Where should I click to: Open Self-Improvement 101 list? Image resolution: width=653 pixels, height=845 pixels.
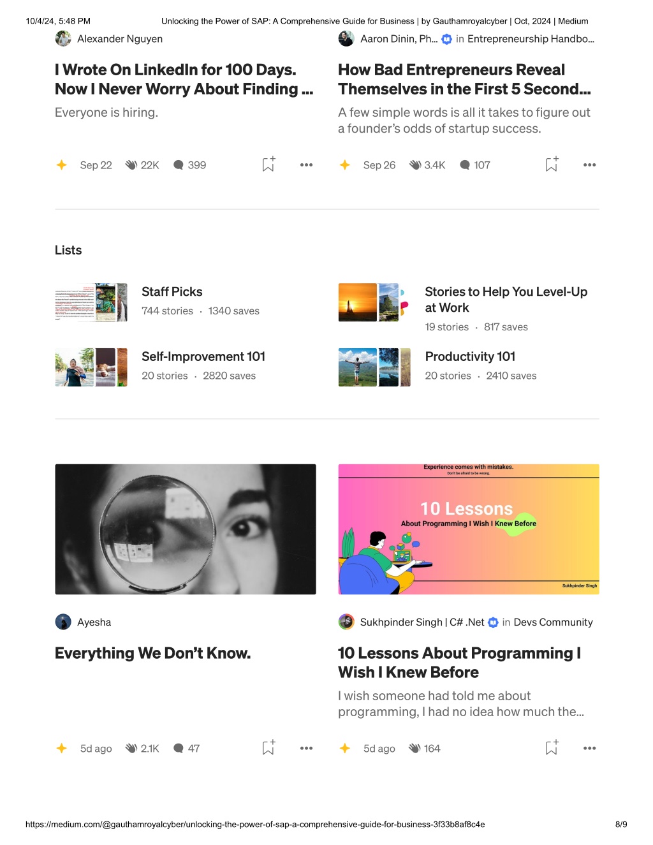(203, 356)
